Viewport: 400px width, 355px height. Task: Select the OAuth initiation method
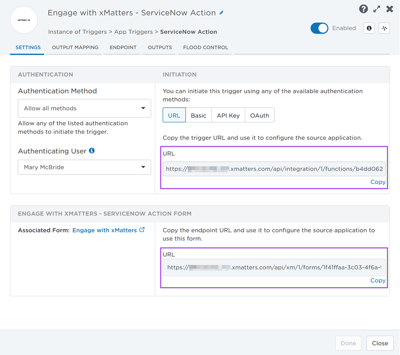coord(260,115)
